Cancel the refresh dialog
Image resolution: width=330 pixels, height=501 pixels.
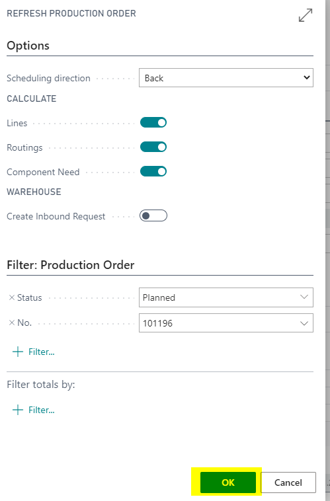click(x=288, y=482)
